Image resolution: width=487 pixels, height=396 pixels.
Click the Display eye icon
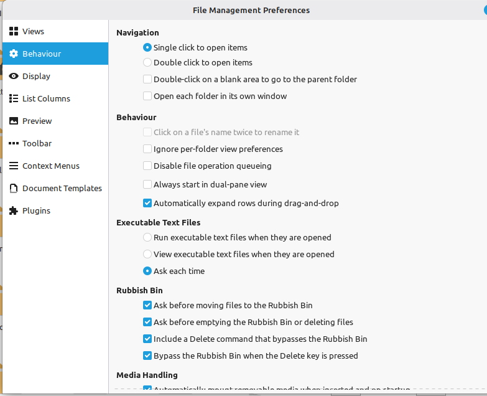[x=14, y=76]
